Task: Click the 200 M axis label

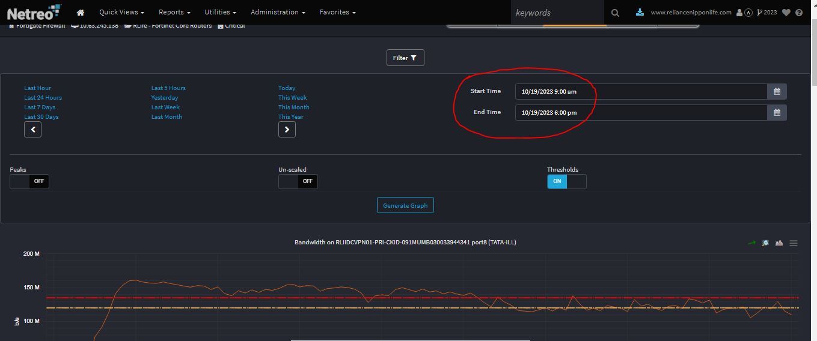Action: pyautogui.click(x=31, y=254)
